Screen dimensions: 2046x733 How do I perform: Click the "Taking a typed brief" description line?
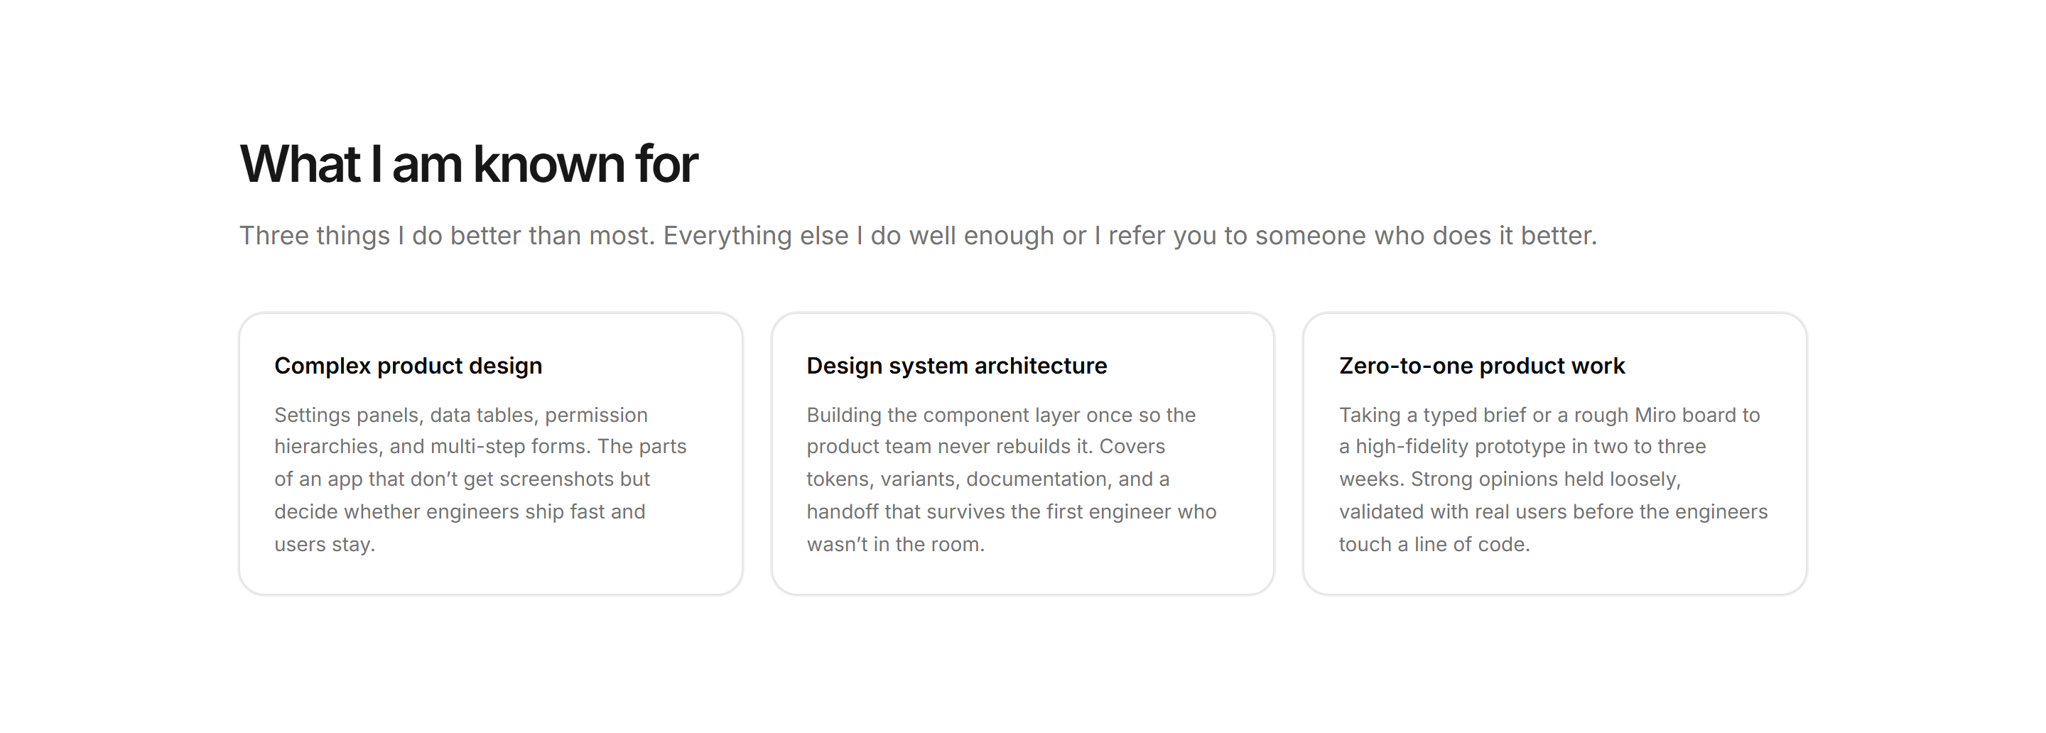1549,416
